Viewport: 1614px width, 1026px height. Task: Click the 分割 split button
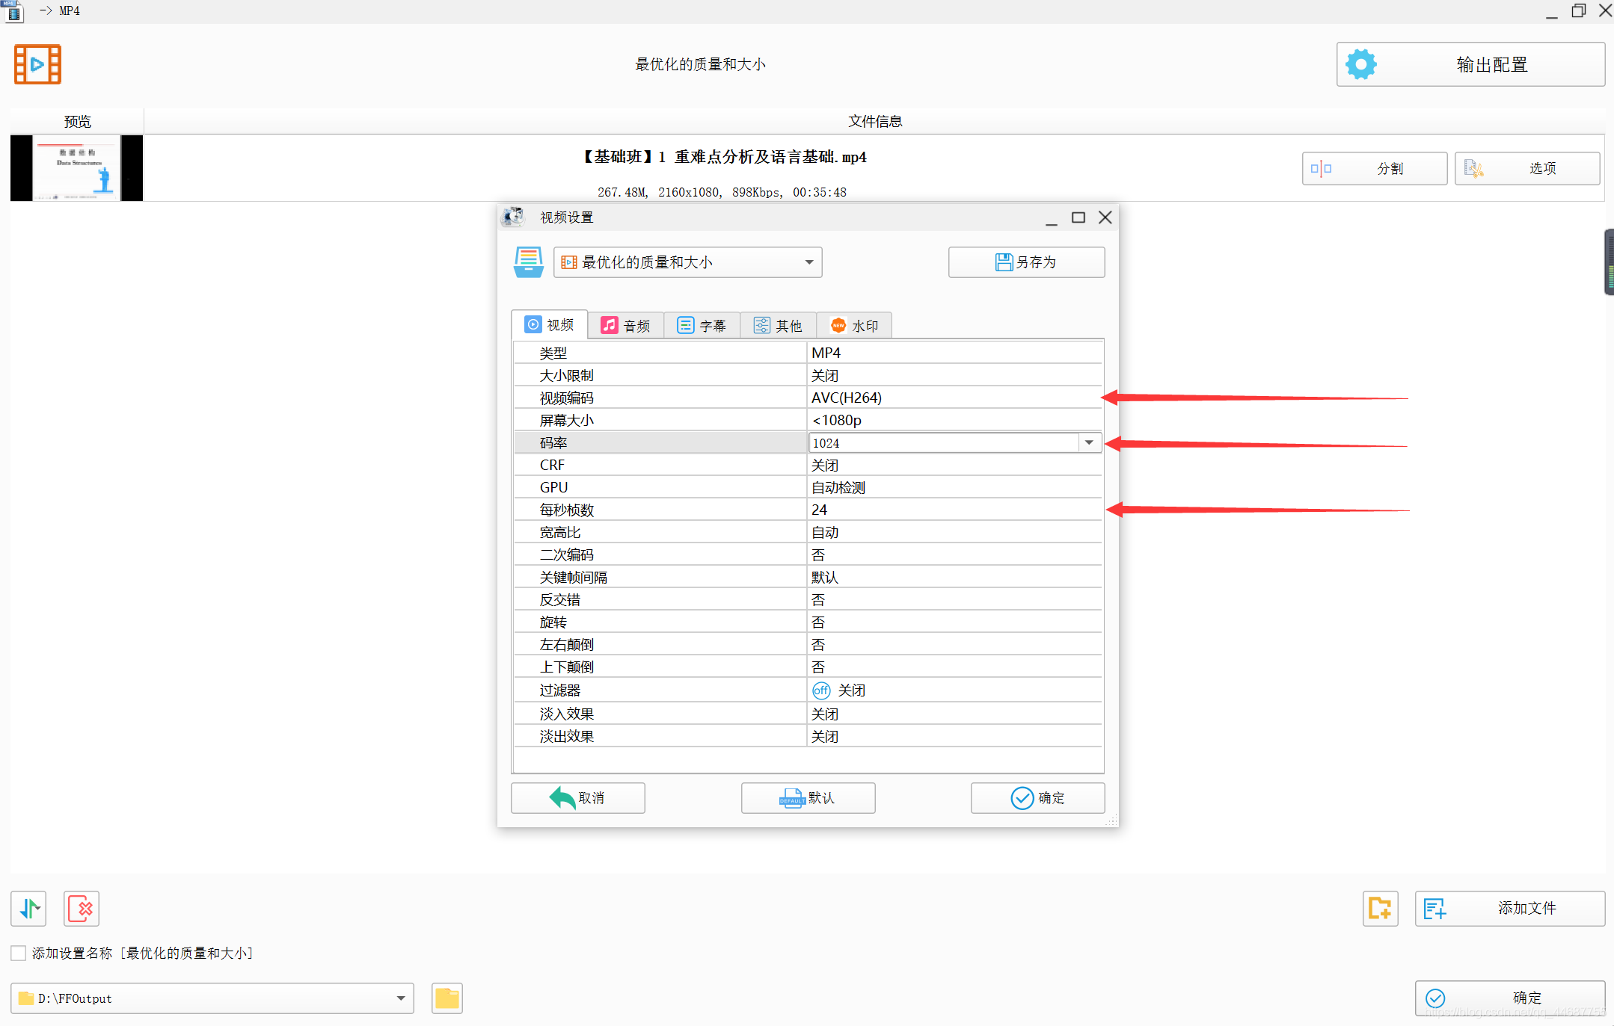[x=1374, y=169]
